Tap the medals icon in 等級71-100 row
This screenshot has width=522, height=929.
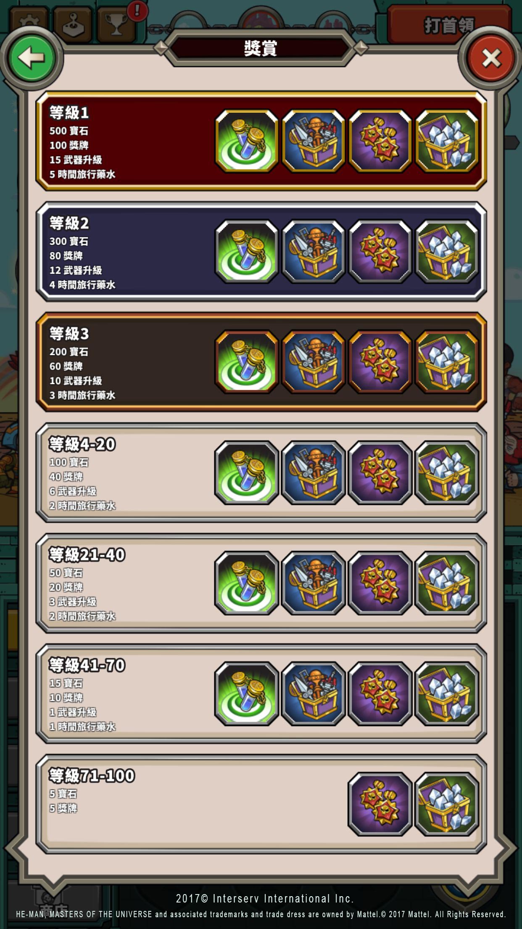(380, 804)
